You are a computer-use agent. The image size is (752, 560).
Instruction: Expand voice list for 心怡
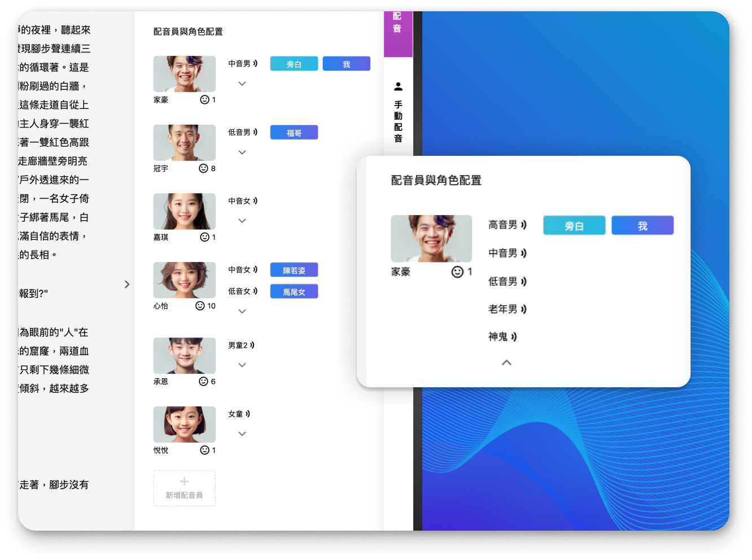pyautogui.click(x=242, y=311)
